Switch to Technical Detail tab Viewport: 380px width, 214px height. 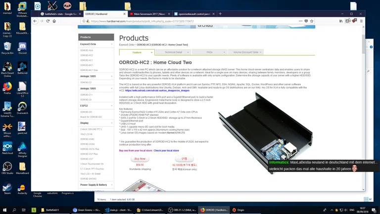click(x=173, y=52)
